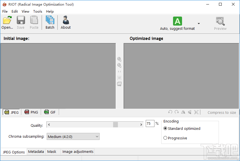Click the quality percentage input field

point(150,124)
